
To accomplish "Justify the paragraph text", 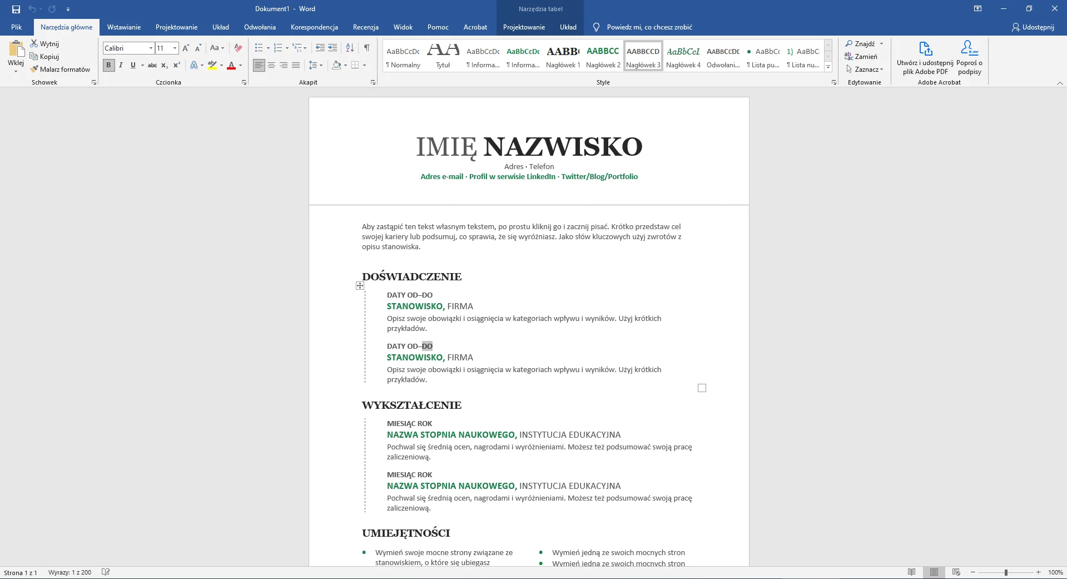I will pos(296,65).
